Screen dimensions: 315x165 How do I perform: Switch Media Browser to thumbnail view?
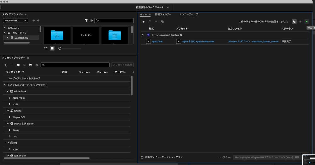52,48
